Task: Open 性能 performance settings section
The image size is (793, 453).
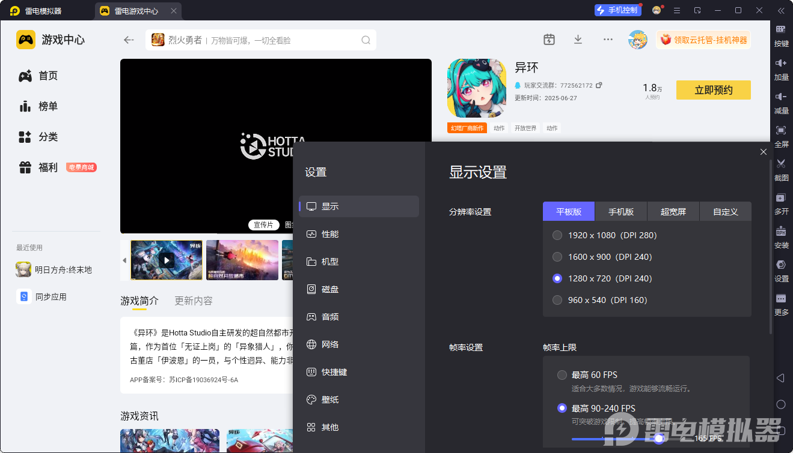Action: pos(330,234)
